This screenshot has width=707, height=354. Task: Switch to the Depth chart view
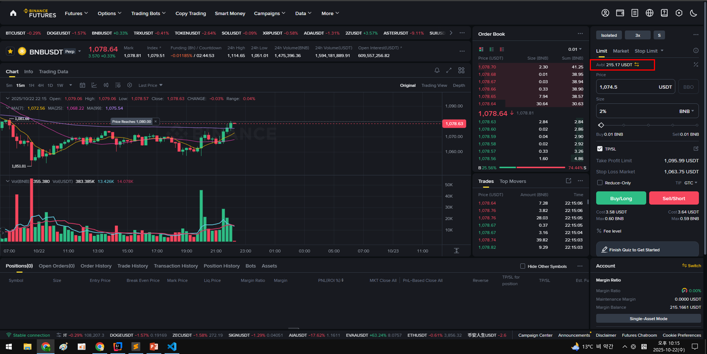click(x=459, y=85)
